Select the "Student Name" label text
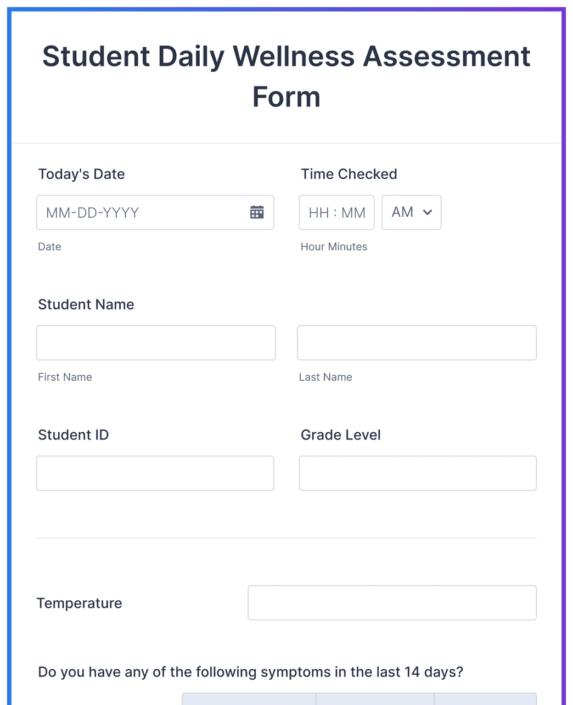573x705 pixels. [86, 304]
